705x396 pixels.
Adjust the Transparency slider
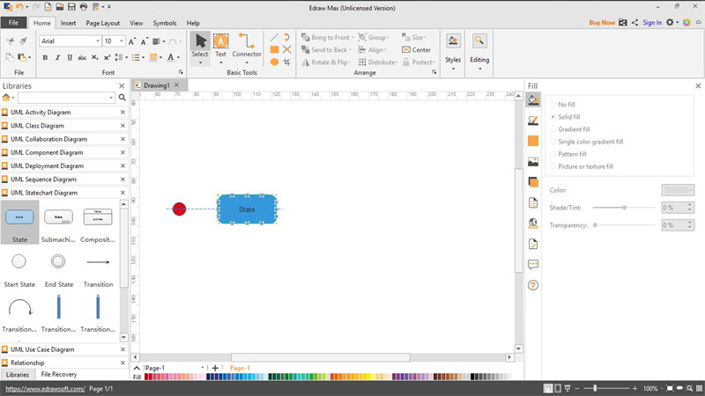pyautogui.click(x=597, y=225)
